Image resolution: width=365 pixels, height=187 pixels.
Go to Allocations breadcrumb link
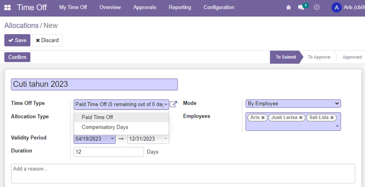click(21, 25)
